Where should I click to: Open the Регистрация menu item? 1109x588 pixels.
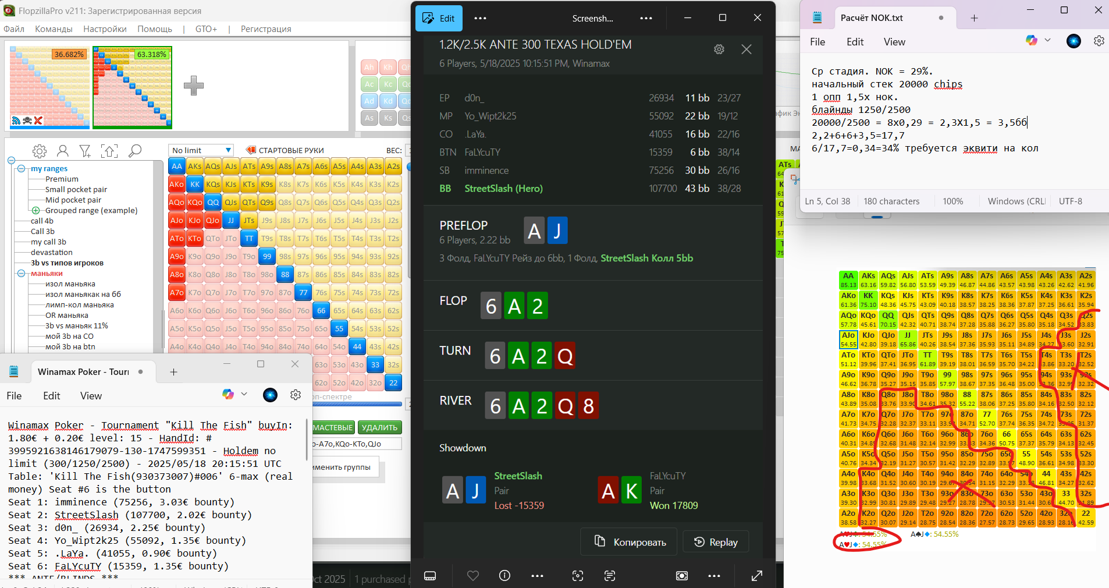[x=266, y=29]
